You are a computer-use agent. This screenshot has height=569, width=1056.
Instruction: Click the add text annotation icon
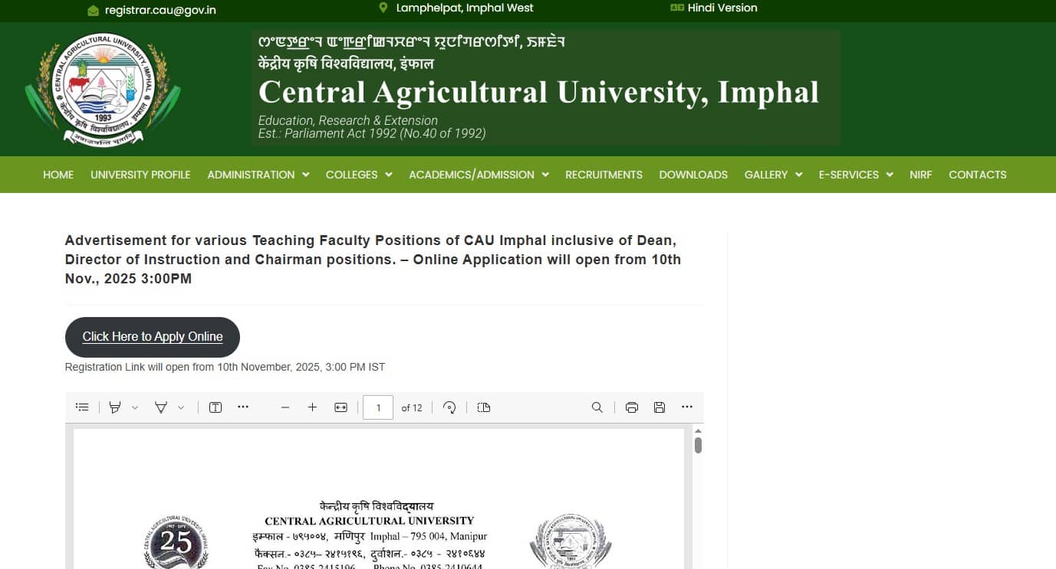tap(215, 407)
